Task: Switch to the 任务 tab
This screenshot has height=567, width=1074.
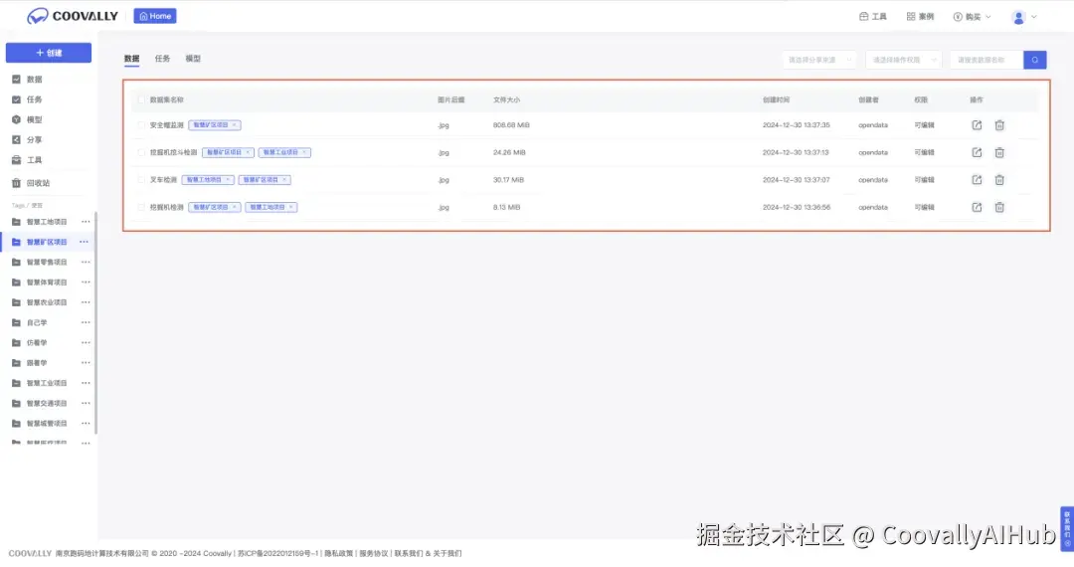Action: click(x=162, y=59)
